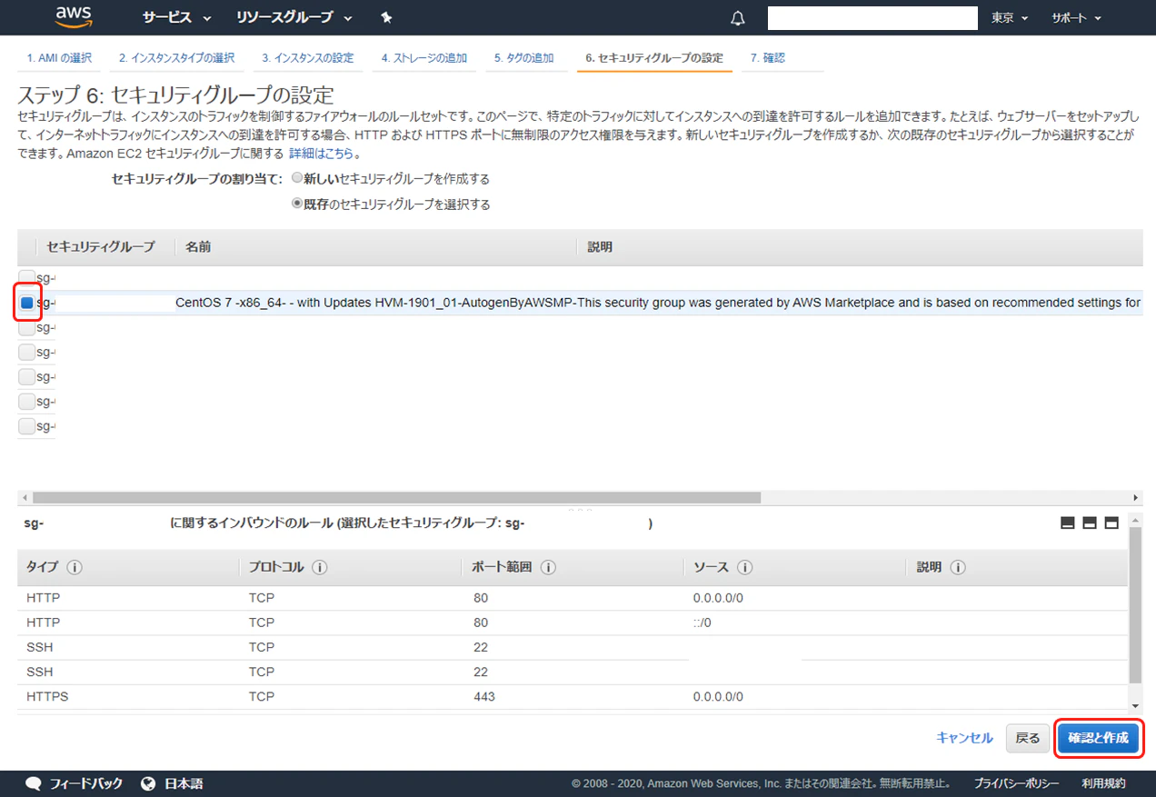Screen dimensions: 1156x797
Task: Go to step 7. 確認
Action: coord(768,58)
